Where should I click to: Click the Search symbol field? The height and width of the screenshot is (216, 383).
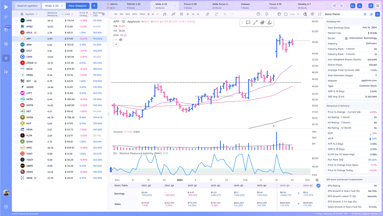click(x=28, y=6)
